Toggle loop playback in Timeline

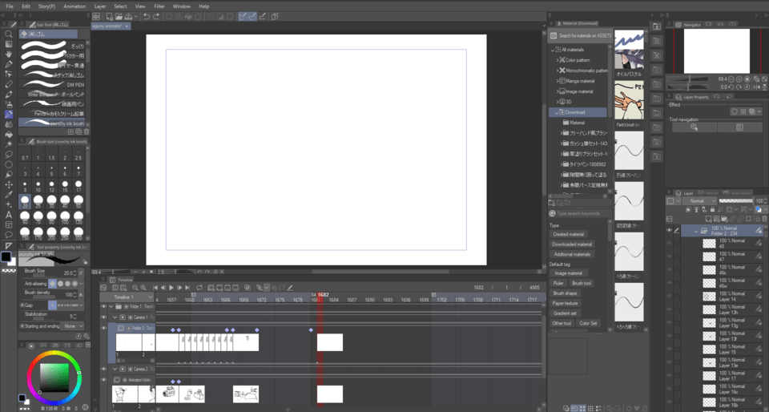pyautogui.click(x=199, y=288)
